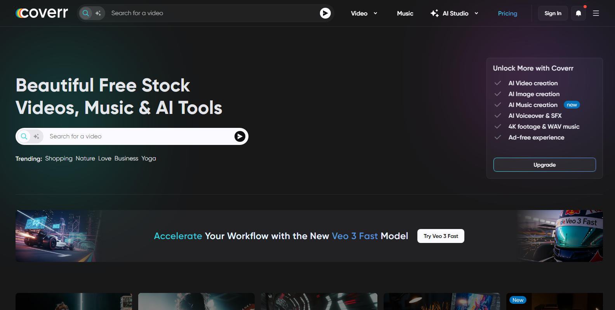Click the Coverr logo in header

click(42, 13)
